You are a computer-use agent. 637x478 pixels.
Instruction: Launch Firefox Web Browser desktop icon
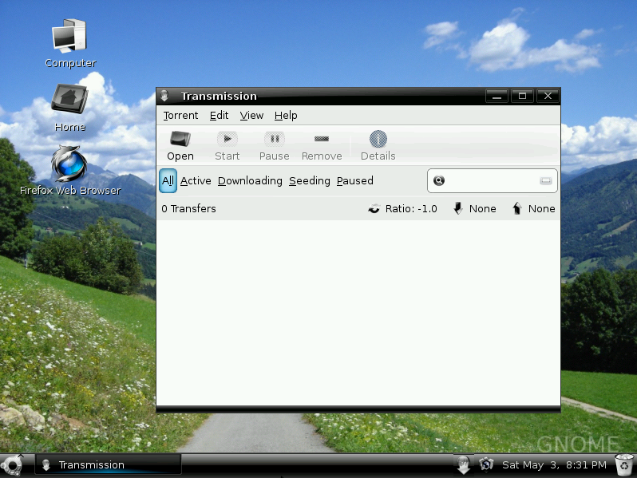pyautogui.click(x=70, y=171)
